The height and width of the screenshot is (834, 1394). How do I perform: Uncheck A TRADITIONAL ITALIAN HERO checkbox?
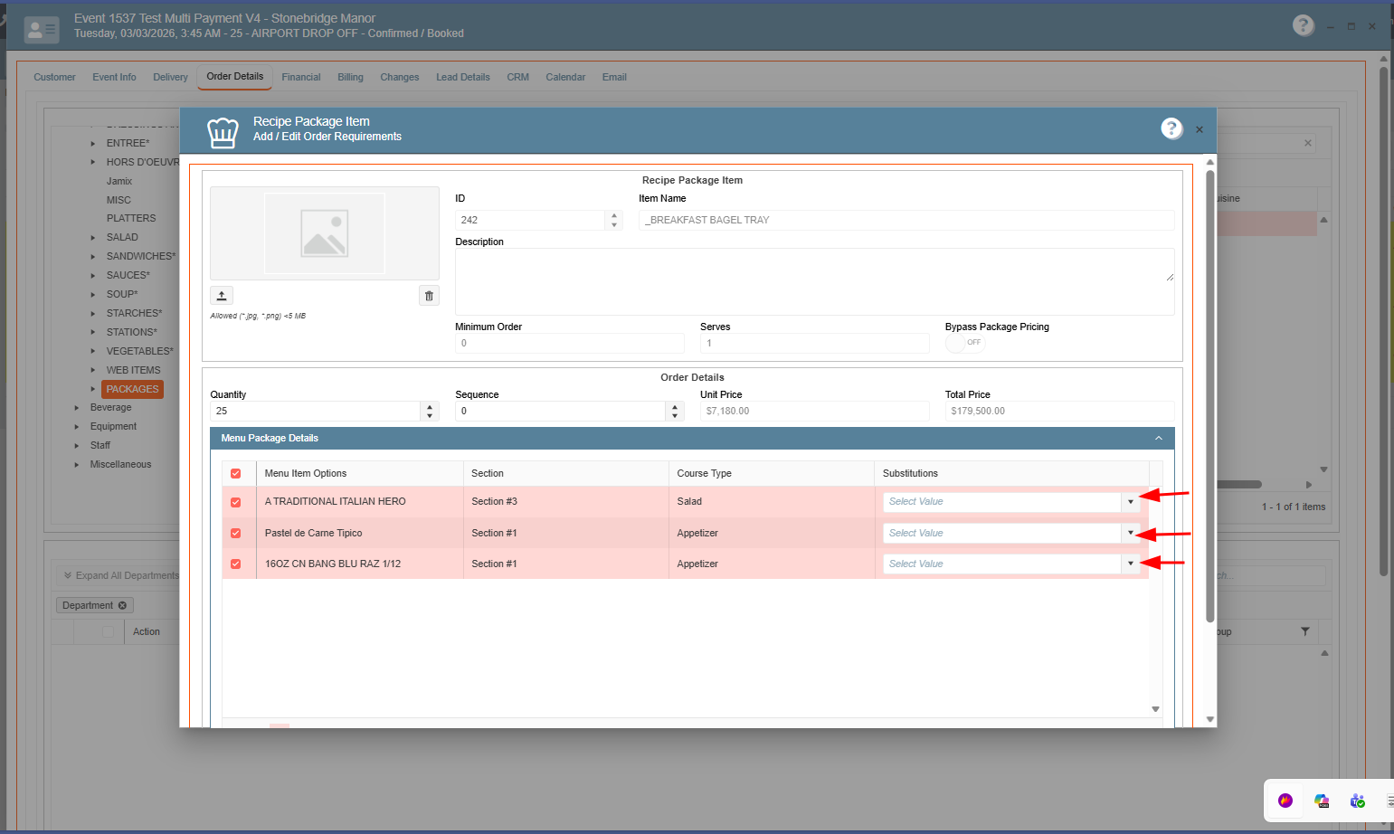click(236, 502)
